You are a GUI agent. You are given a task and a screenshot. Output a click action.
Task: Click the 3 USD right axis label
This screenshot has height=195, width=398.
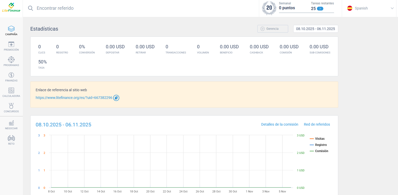point(301,135)
